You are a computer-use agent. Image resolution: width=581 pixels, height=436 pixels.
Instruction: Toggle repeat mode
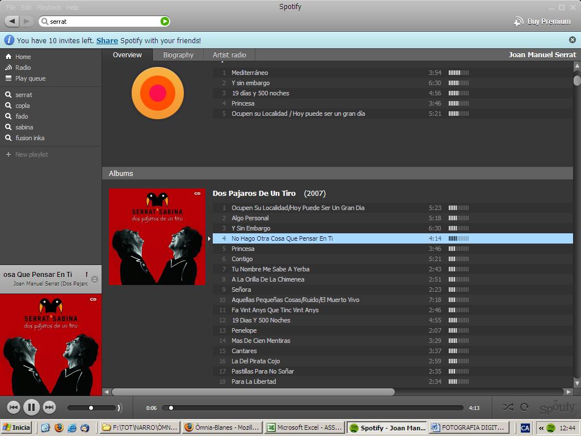click(x=524, y=407)
